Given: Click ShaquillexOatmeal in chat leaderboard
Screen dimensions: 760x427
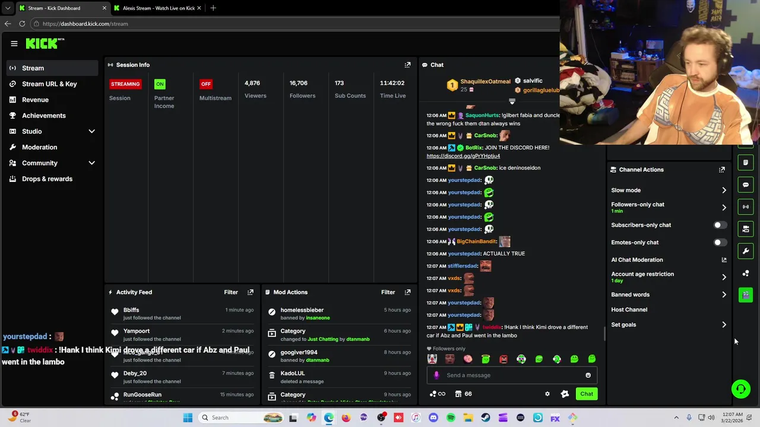Looking at the screenshot, I should coord(485,81).
